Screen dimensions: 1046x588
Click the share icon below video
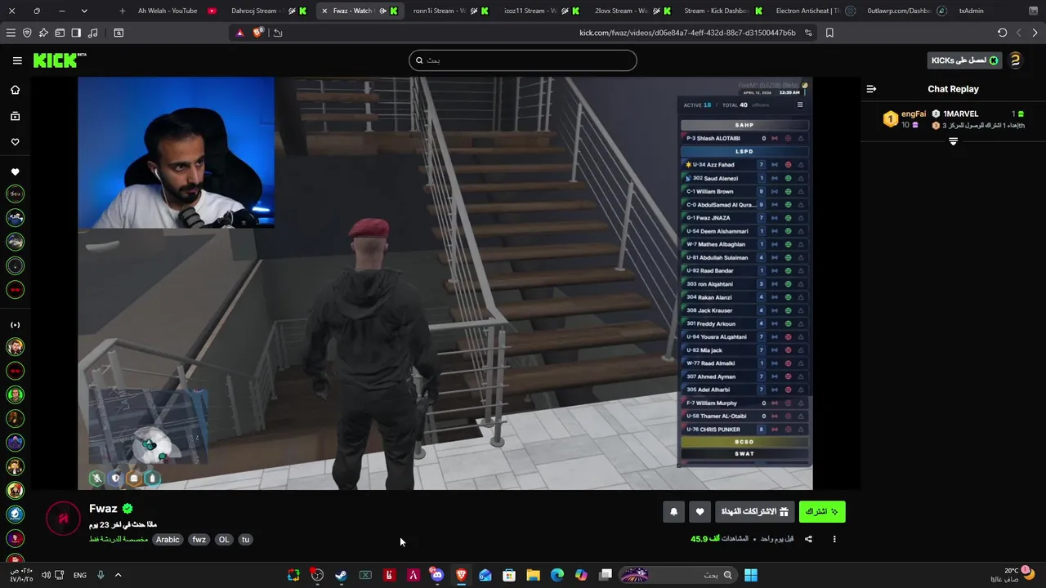(808, 539)
